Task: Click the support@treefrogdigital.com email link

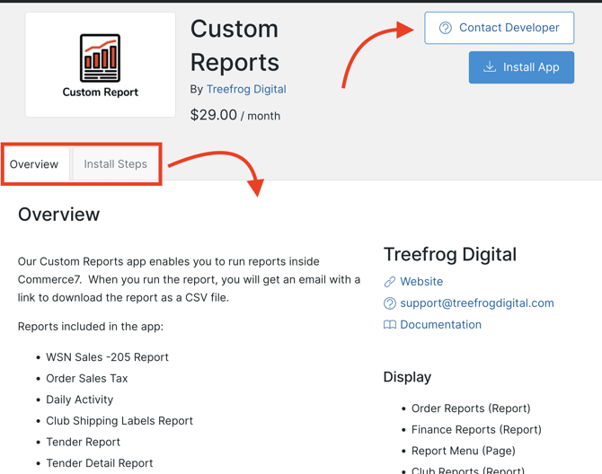Action: pos(477,303)
